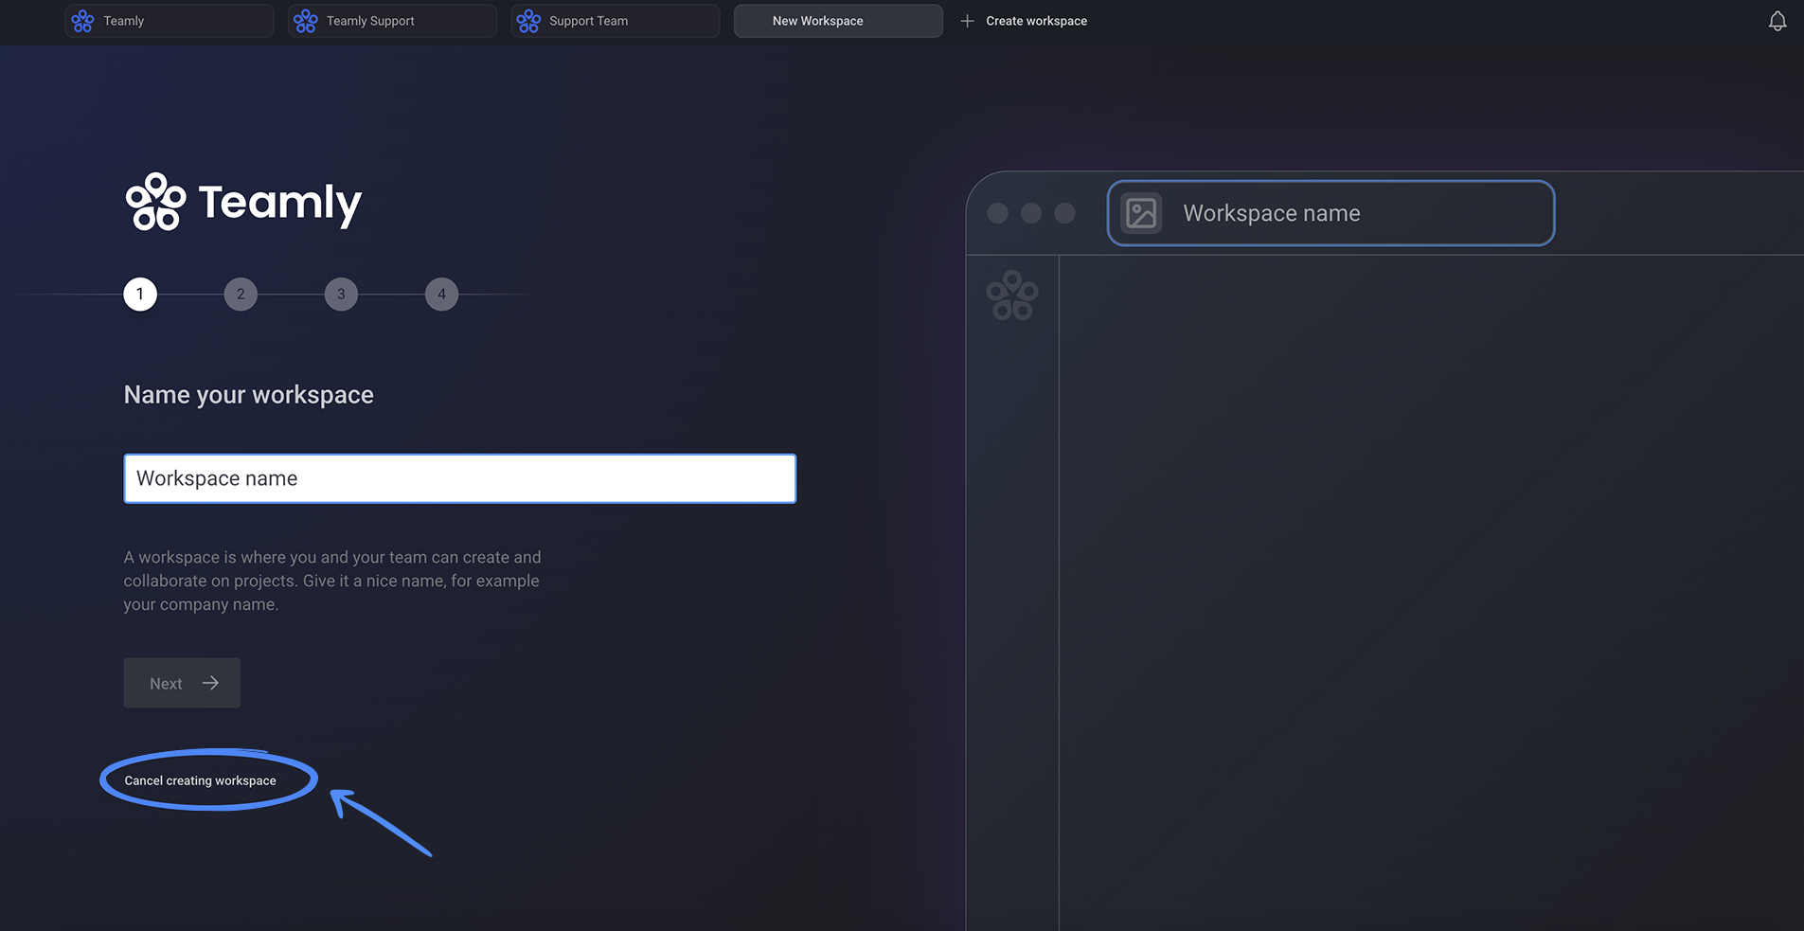The image size is (1804, 931).
Task: Click the Name your workspace heading
Action: click(x=249, y=395)
